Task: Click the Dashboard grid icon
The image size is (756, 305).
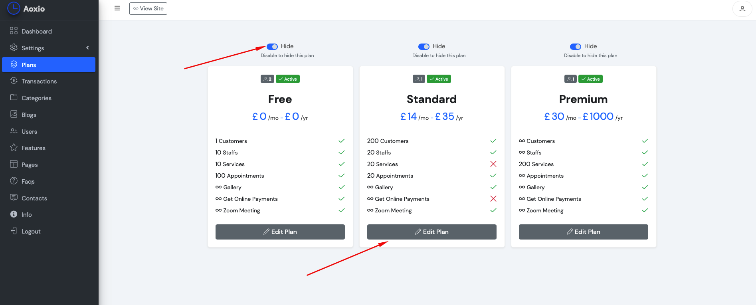Action: [x=14, y=31]
